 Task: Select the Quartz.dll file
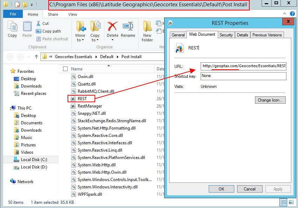[x=86, y=84]
